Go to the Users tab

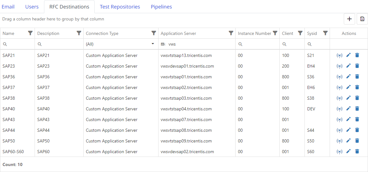32,7
